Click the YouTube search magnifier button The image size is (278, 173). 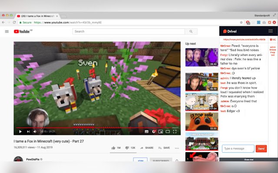pos(191,32)
